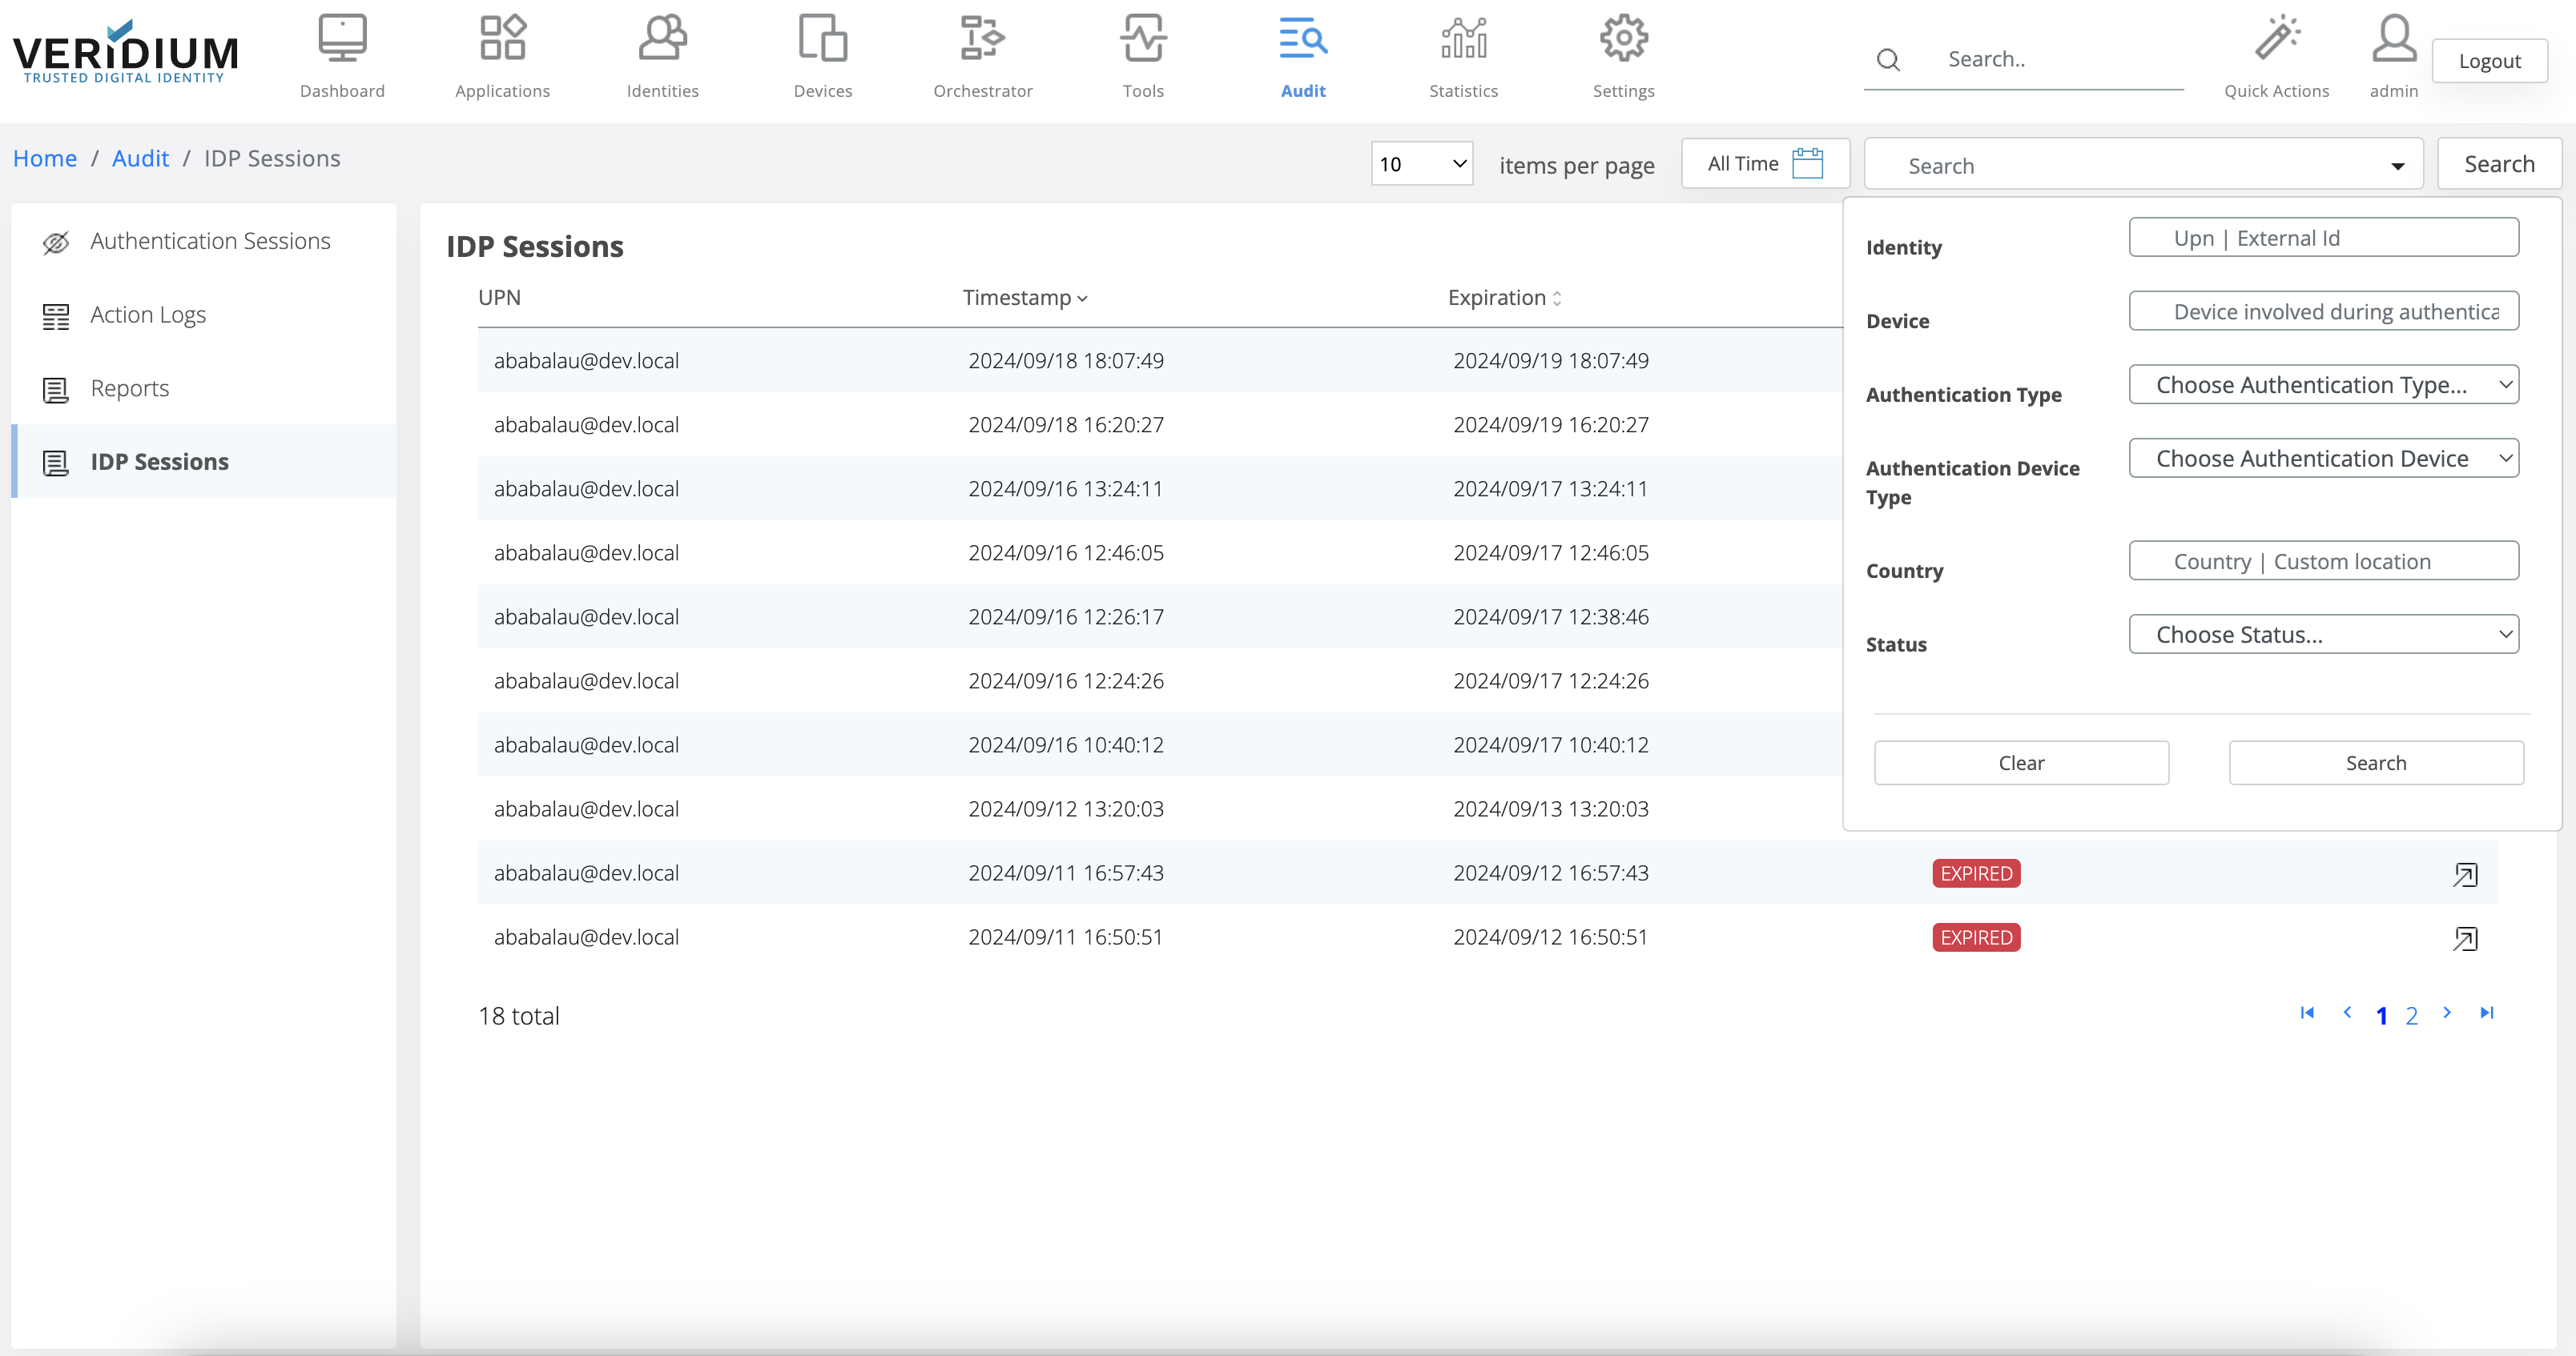This screenshot has height=1356, width=2576.
Task: Open Quick Actions
Action: tap(2276, 55)
